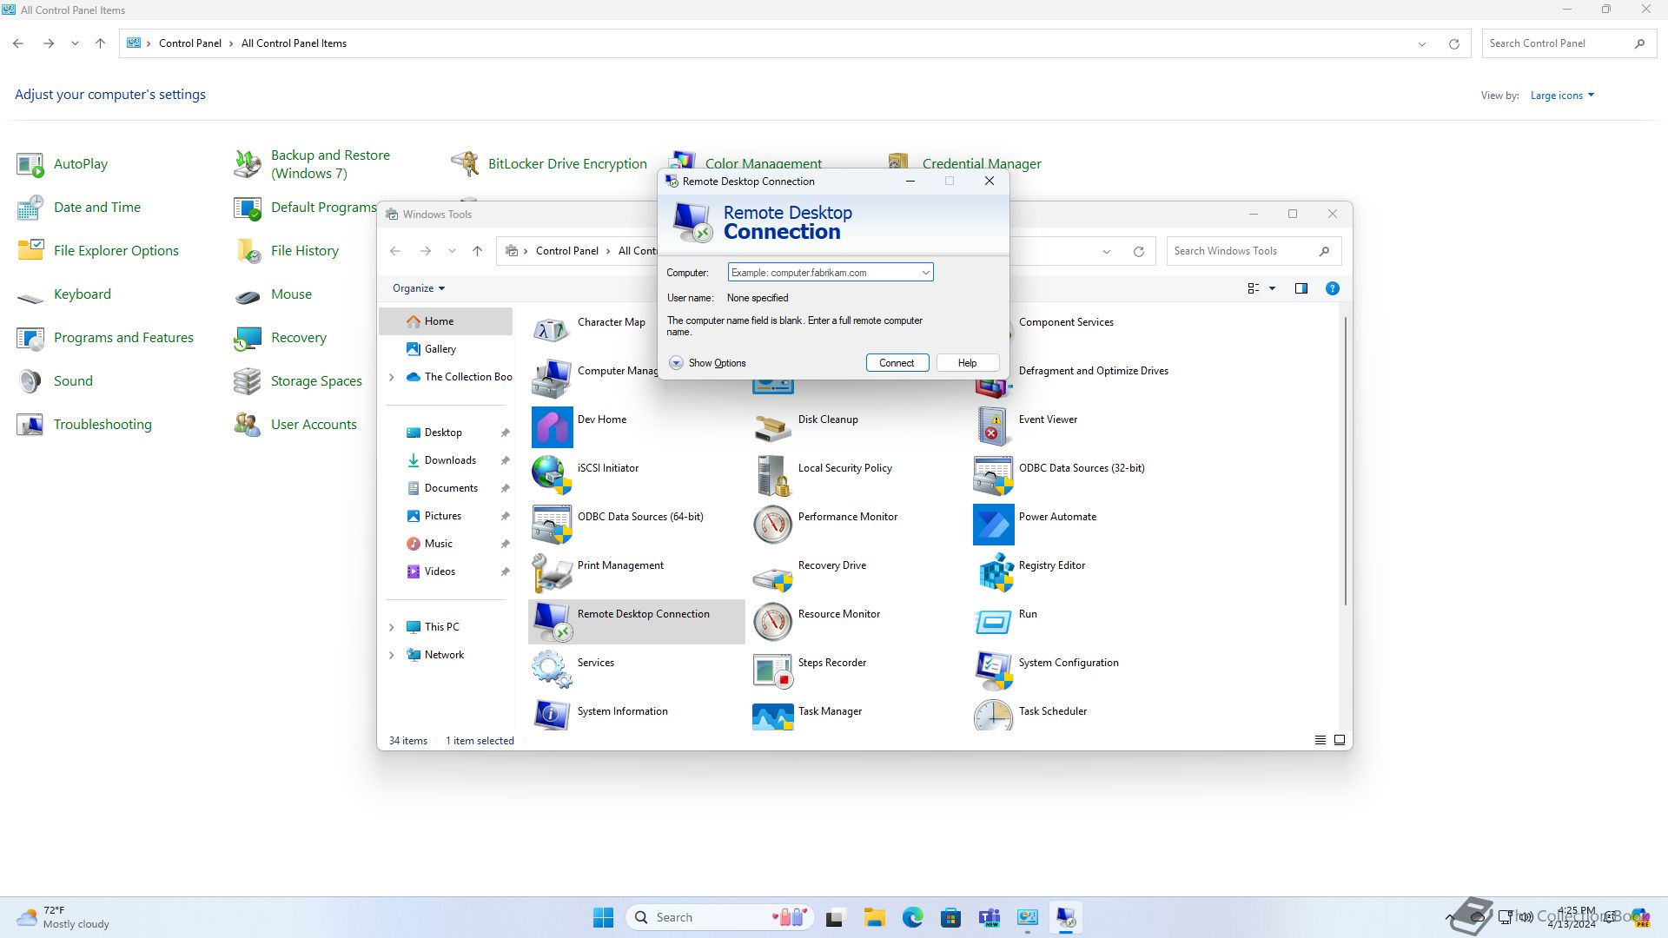Open the Windows Start button
Image resolution: width=1668 pixels, height=938 pixels.
tap(603, 917)
